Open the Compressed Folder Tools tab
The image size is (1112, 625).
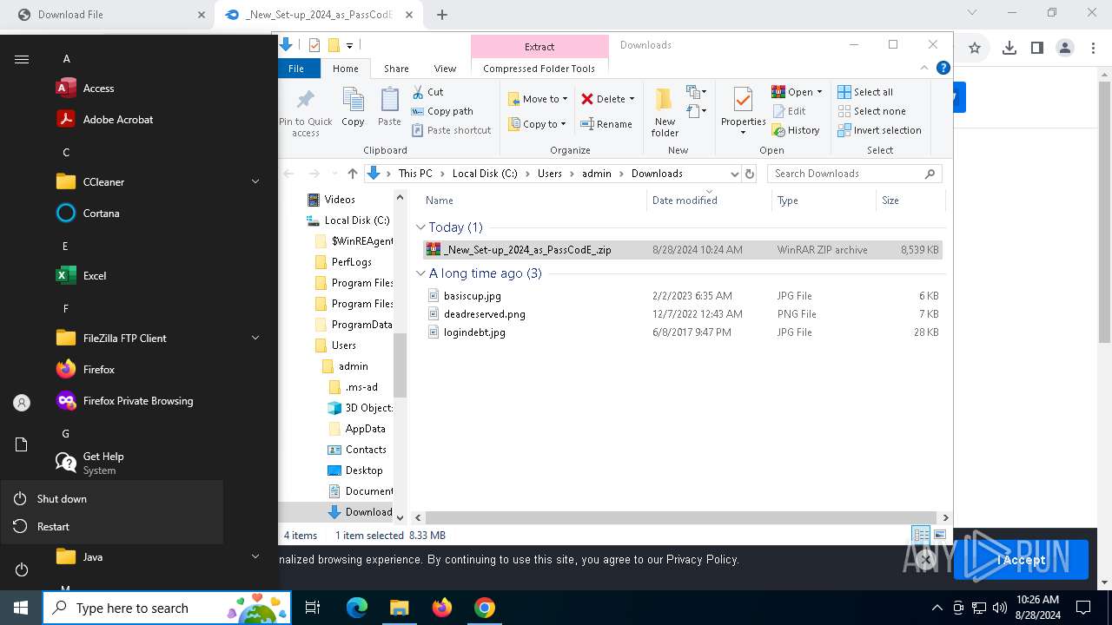[x=539, y=69]
